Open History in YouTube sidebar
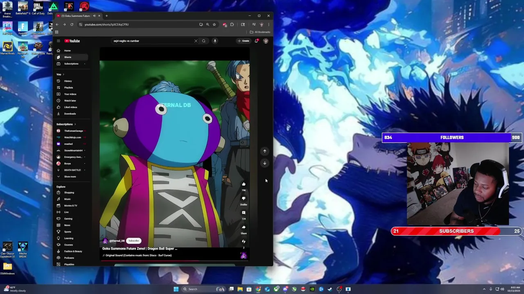 (72, 81)
